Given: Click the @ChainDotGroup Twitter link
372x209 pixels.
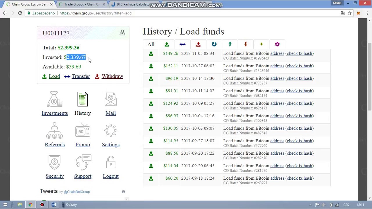Looking at the screenshot, I should 77,192.
